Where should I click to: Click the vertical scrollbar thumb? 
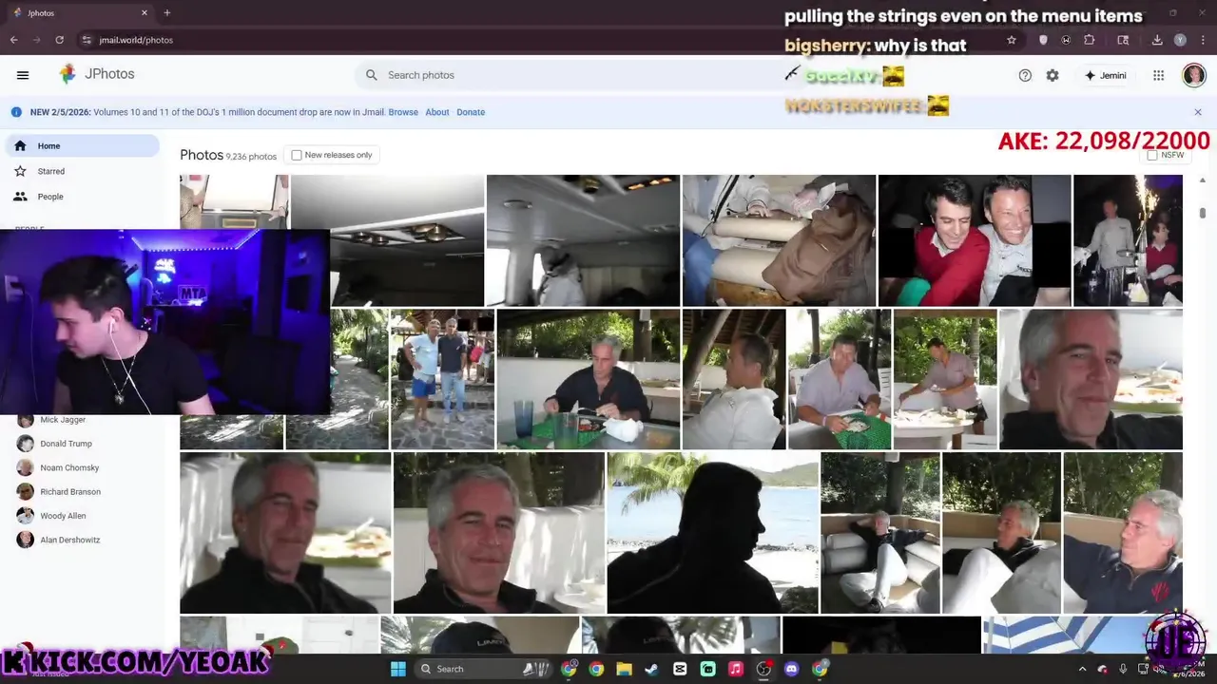point(1203,213)
